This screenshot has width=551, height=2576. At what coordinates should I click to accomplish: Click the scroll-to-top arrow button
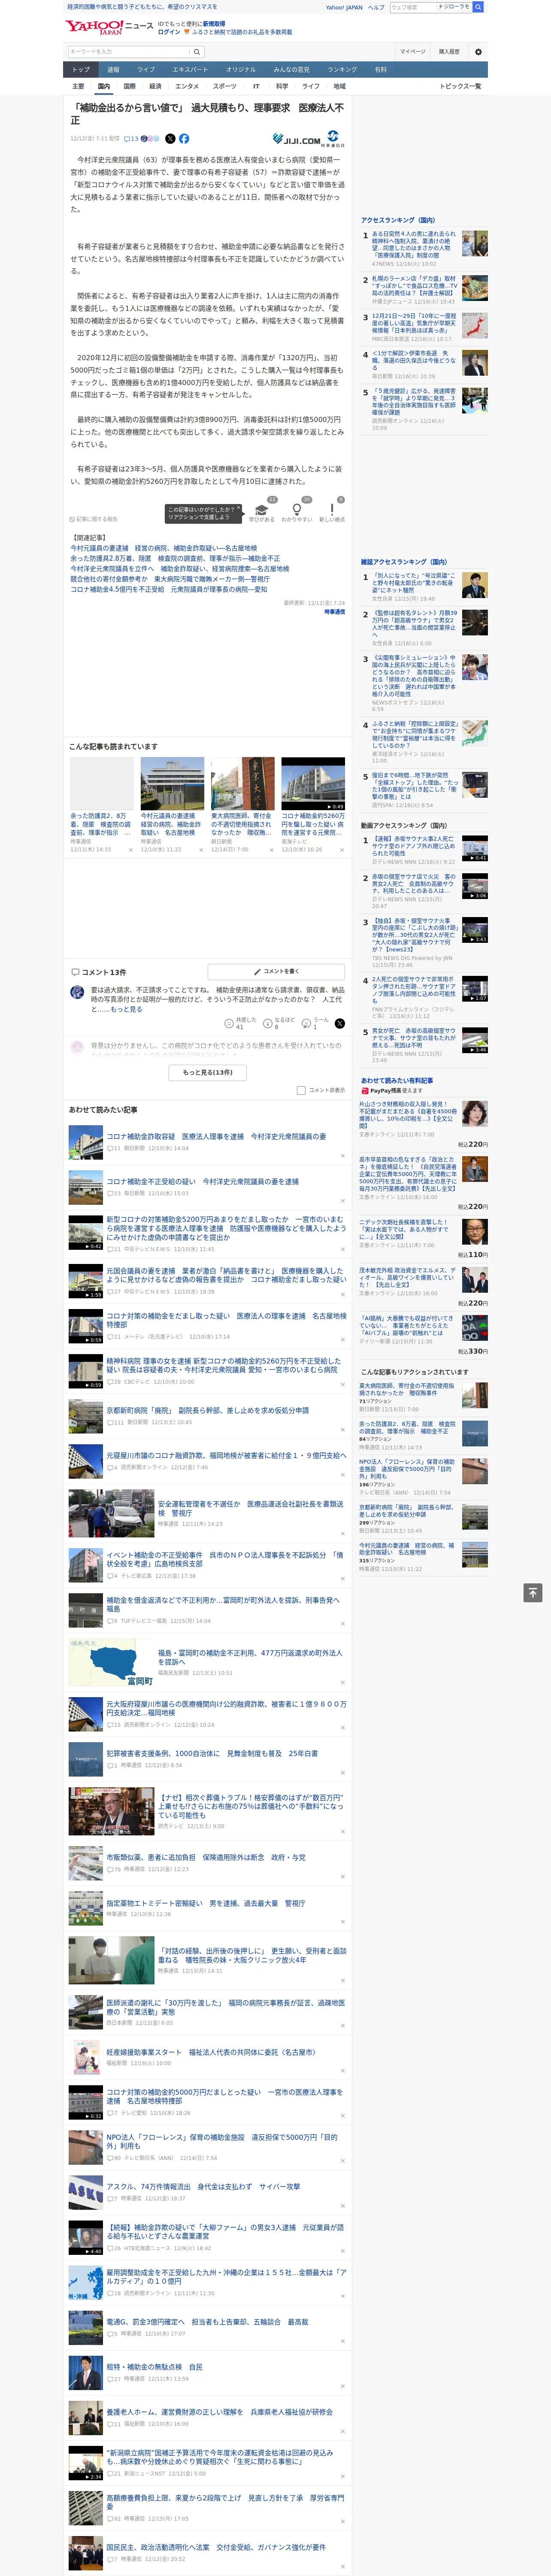tap(533, 1592)
